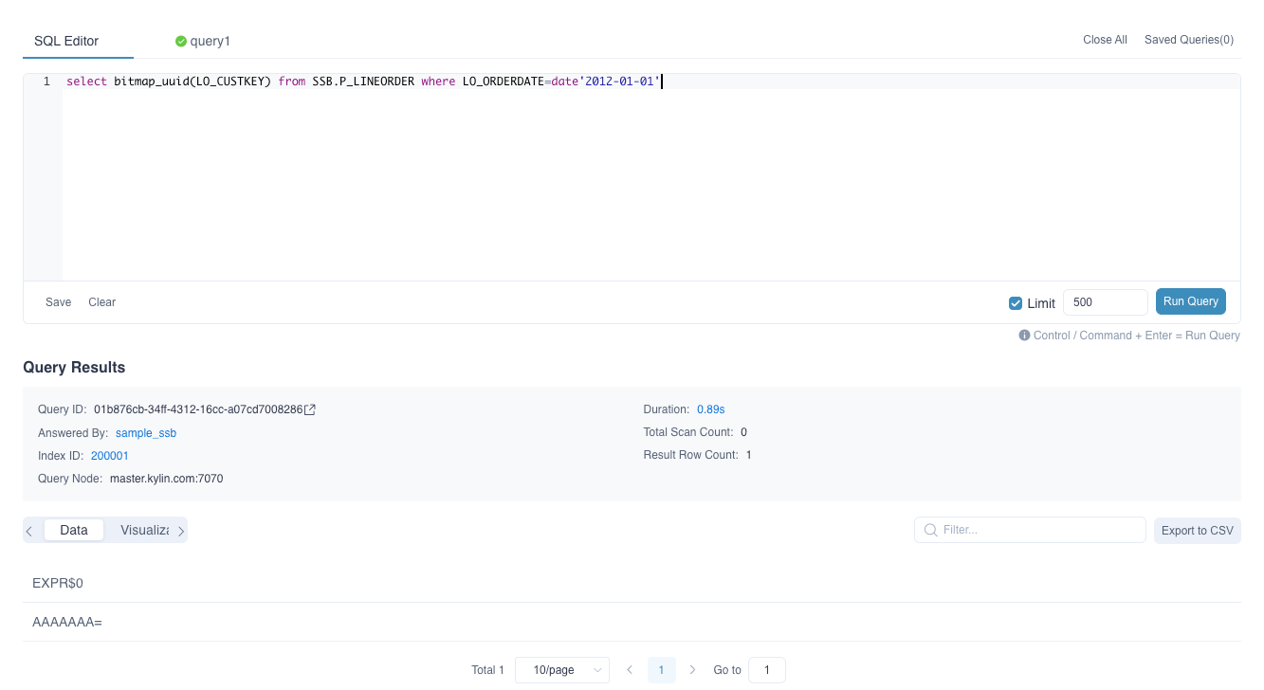The height and width of the screenshot is (690, 1264).
Task: Export the results to CSV
Action: pyautogui.click(x=1197, y=531)
